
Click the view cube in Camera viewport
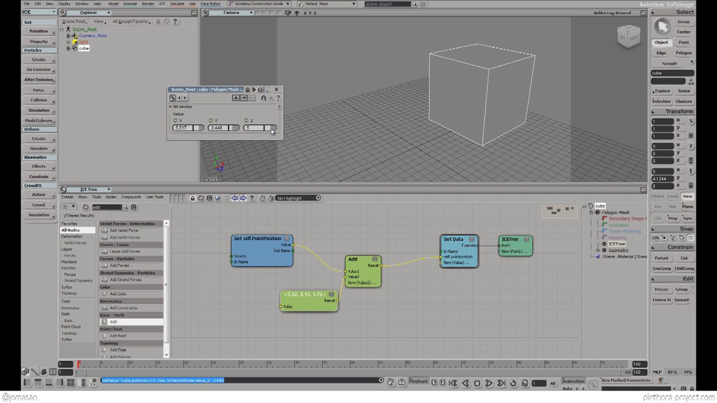pos(629,36)
